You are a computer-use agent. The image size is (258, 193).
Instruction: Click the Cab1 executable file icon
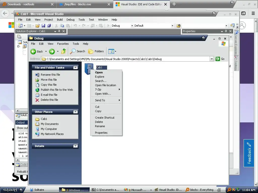click(89, 69)
